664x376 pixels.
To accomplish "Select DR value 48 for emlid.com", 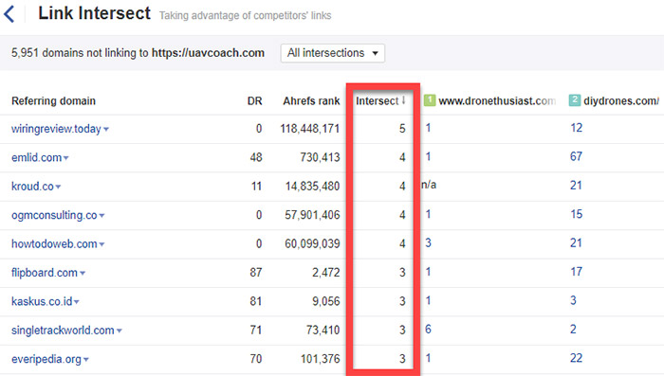I will (256, 157).
